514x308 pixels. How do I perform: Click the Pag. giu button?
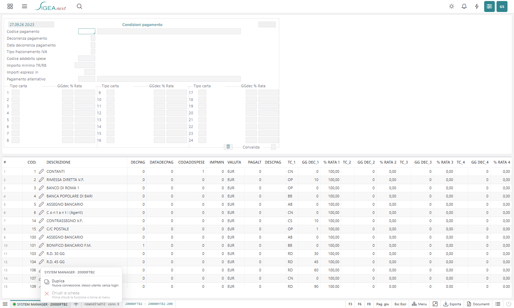coord(382,304)
